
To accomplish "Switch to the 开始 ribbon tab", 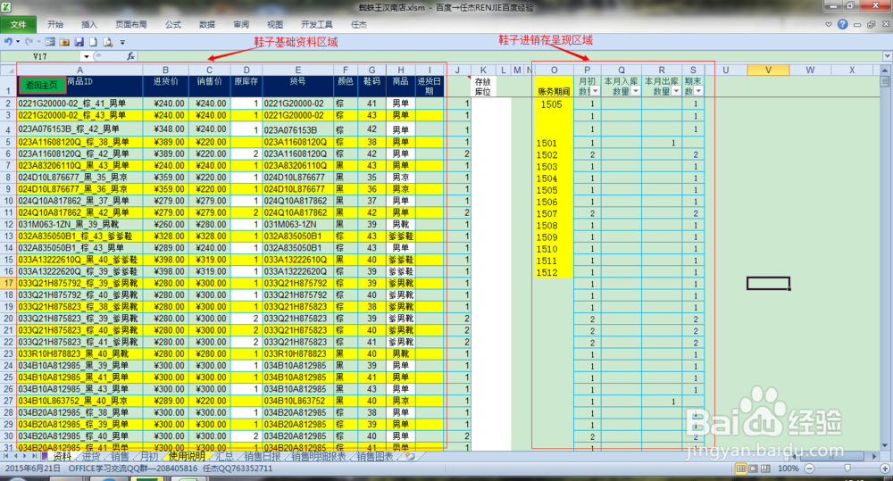I will point(55,24).
